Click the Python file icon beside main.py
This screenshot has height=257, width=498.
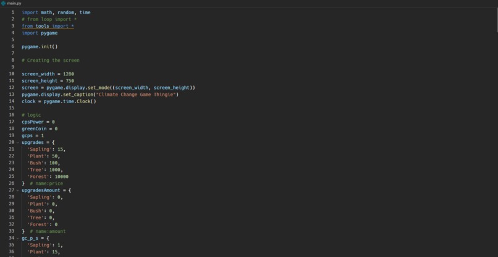3,3
